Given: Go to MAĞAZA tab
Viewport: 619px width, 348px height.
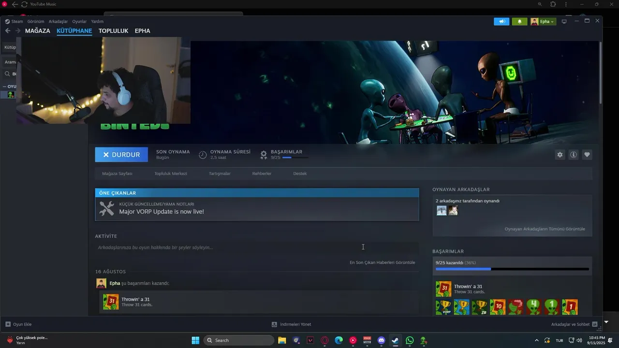Looking at the screenshot, I should 38,31.
